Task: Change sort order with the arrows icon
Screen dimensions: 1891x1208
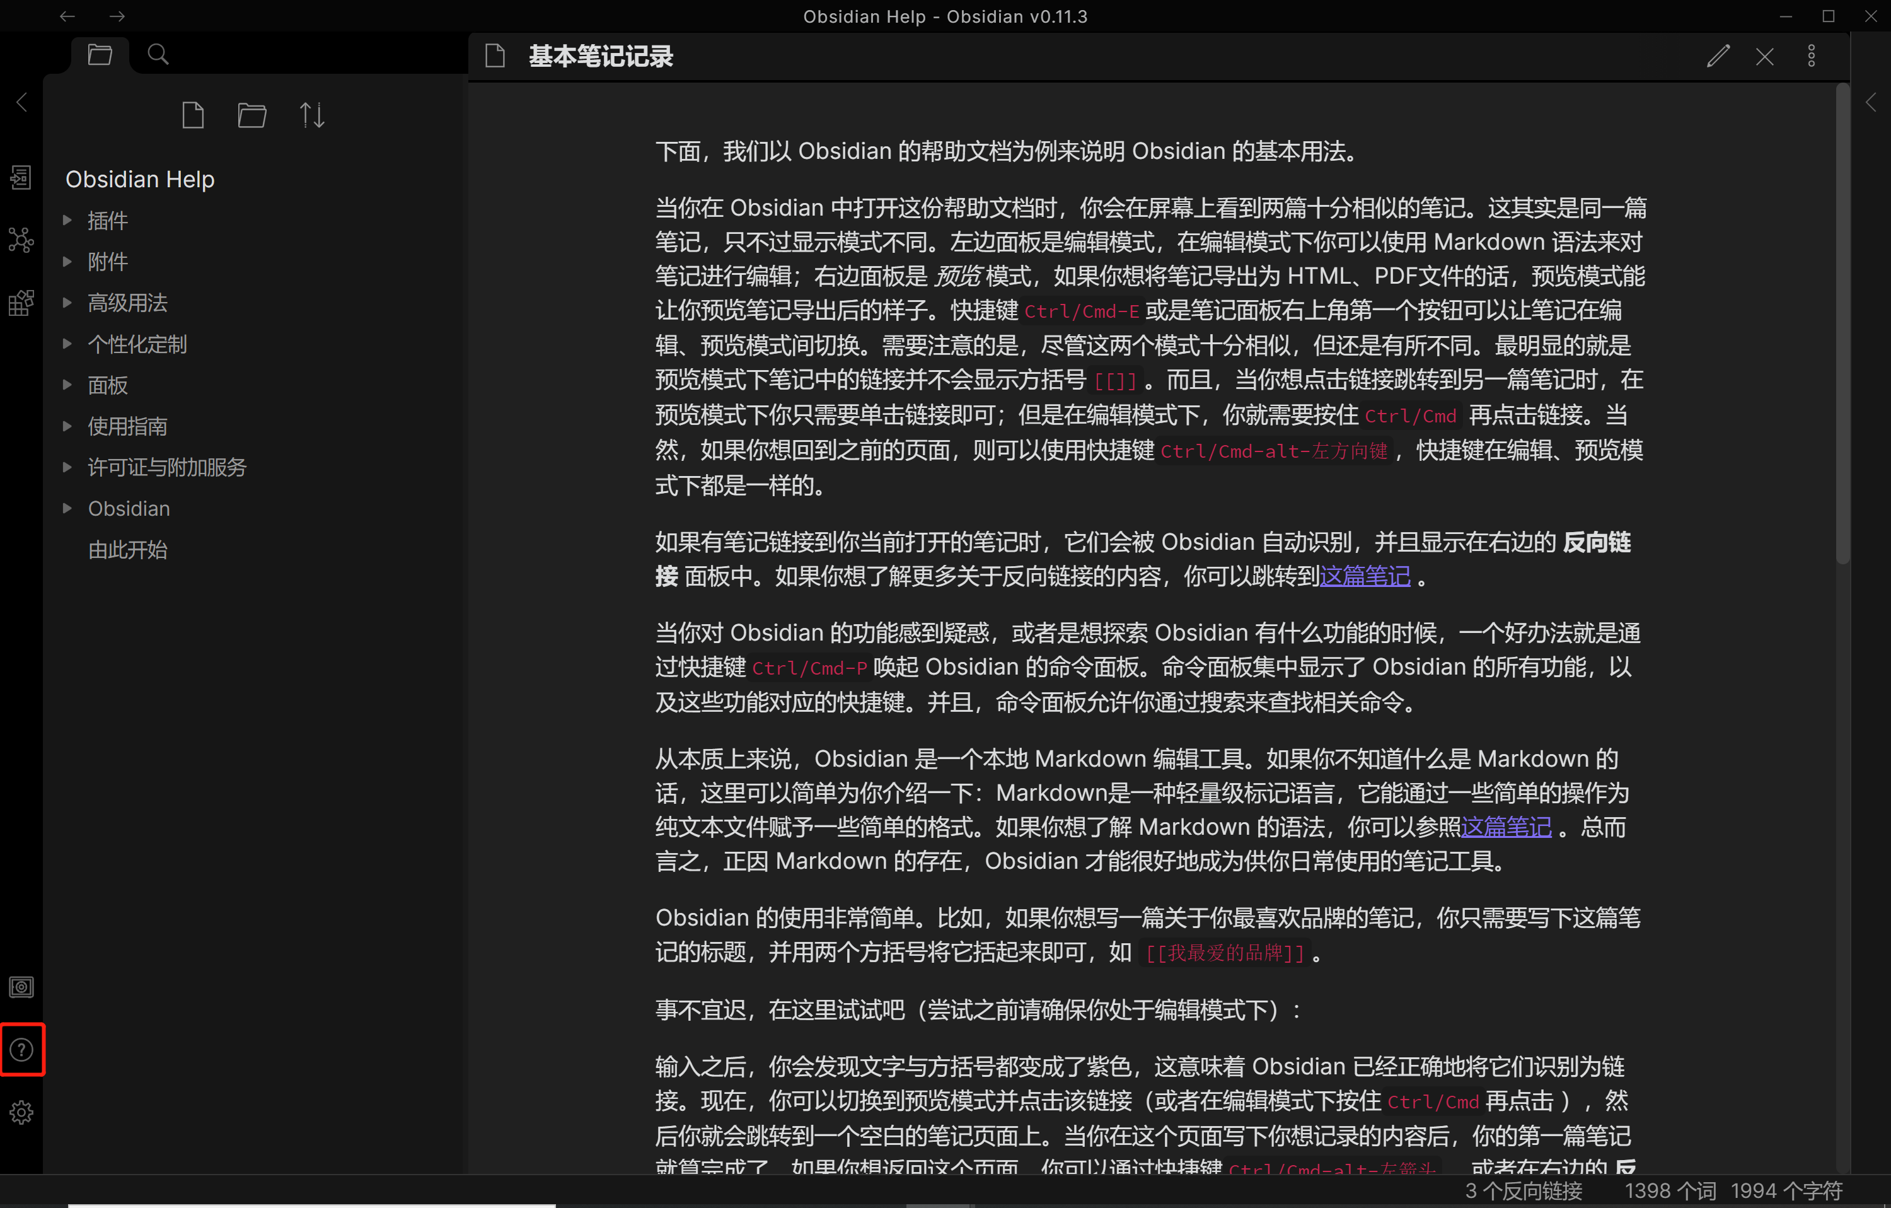Action: [x=312, y=115]
